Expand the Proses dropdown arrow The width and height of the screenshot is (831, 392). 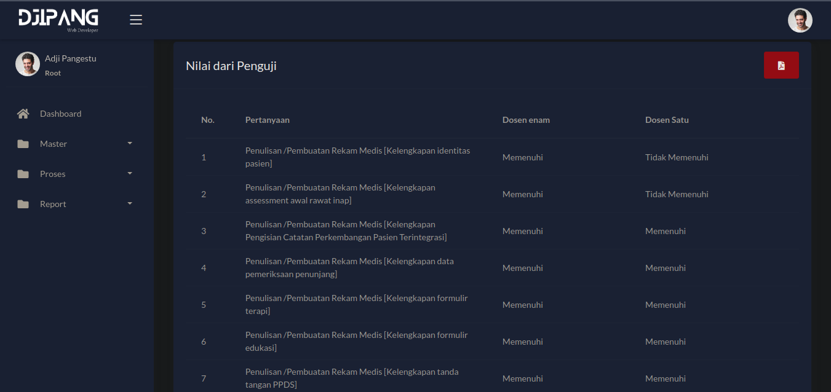click(x=130, y=173)
